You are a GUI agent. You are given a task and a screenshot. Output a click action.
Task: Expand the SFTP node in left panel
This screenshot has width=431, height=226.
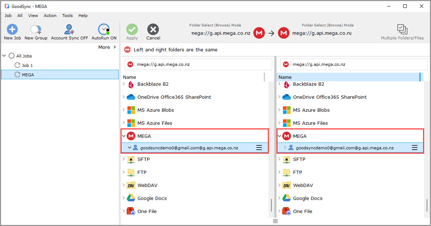[x=124, y=159]
